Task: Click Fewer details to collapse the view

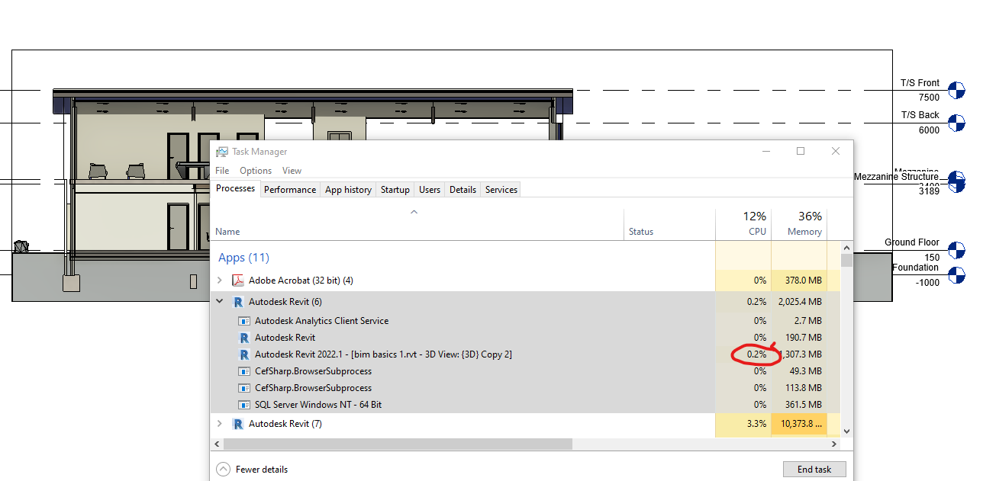Action: pos(252,469)
